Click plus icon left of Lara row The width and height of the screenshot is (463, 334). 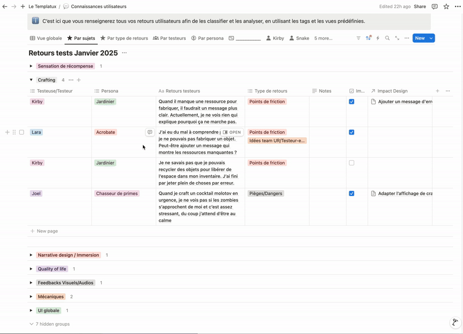coord(8,132)
